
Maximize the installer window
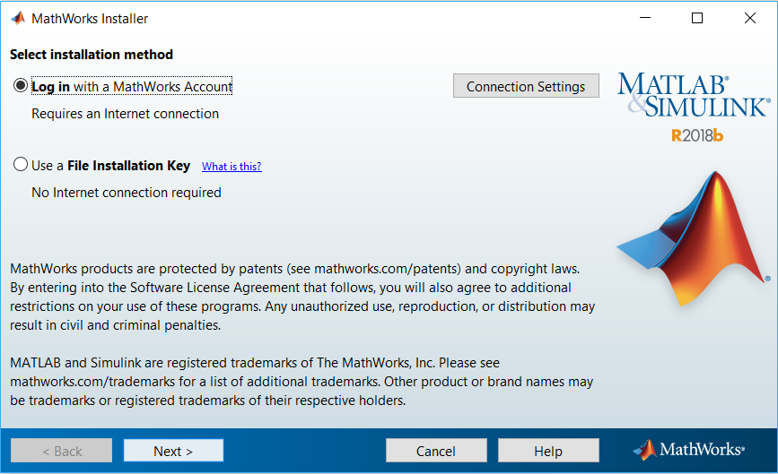pyautogui.click(x=697, y=18)
